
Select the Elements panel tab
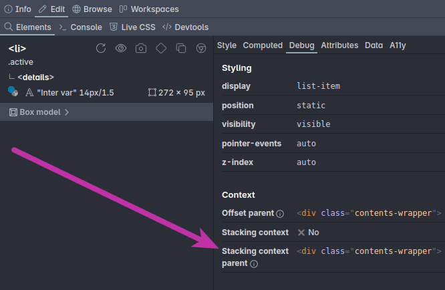coord(28,27)
